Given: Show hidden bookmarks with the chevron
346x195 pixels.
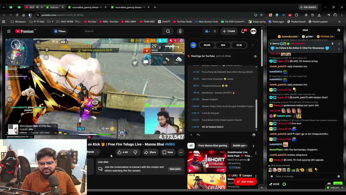Looking at the screenshot, I should (x=340, y=22).
